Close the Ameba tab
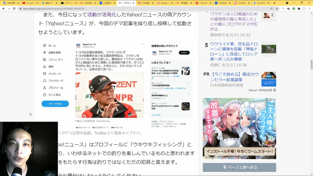Image resolution: width=313 pixels, height=176 pixels. (172, 3)
